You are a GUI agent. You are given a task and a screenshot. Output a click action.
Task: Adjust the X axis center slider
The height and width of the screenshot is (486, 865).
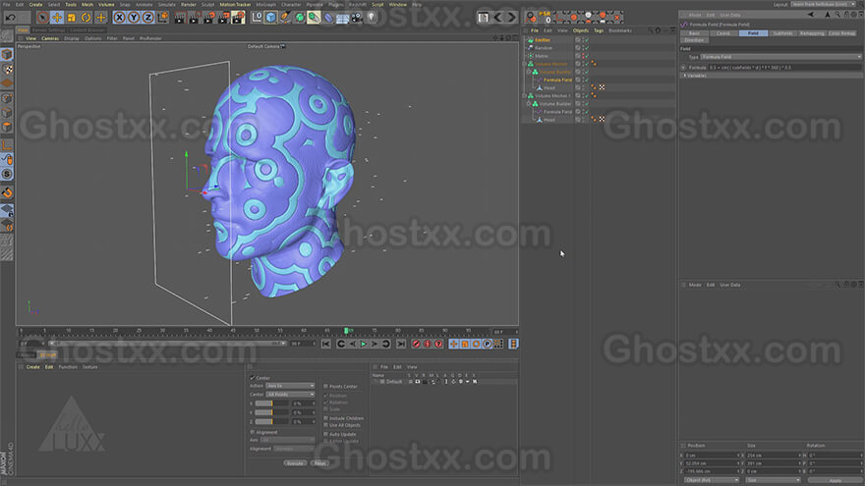272,404
